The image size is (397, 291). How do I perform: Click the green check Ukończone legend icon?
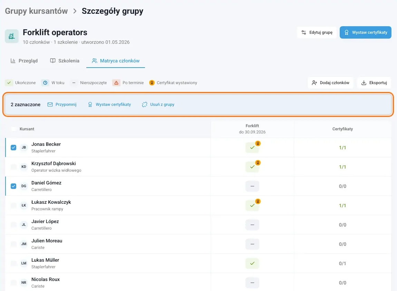pos(9,83)
